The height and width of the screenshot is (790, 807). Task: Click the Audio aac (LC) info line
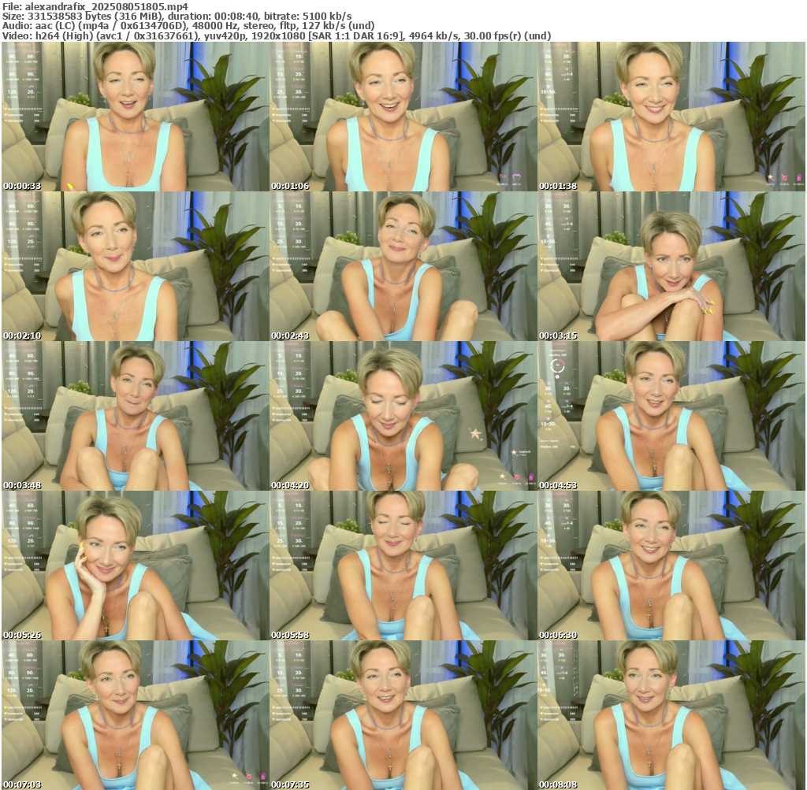point(188,26)
